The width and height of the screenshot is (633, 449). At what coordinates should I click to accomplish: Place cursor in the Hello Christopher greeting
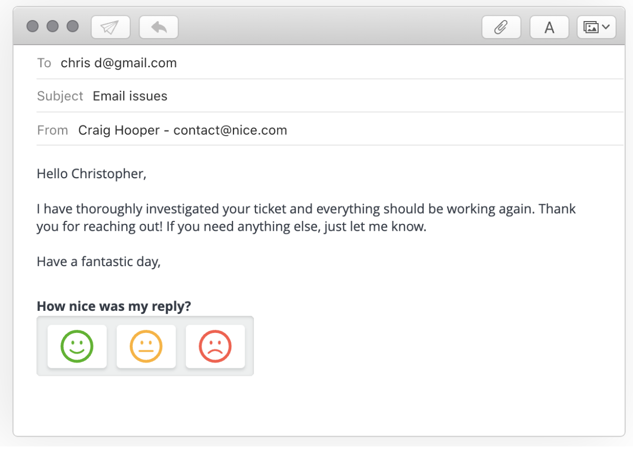(x=92, y=174)
